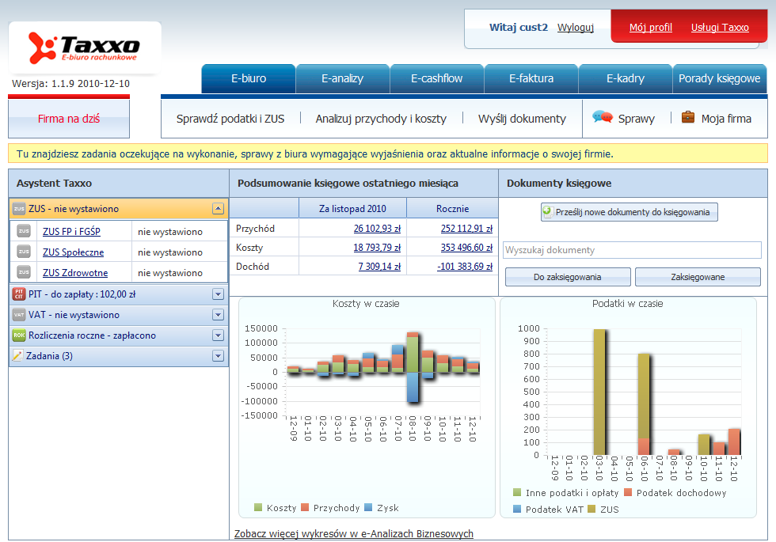The width and height of the screenshot is (776, 542).
Task: Click yearly Przychód 252 112,91 zł
Action: click(x=466, y=229)
